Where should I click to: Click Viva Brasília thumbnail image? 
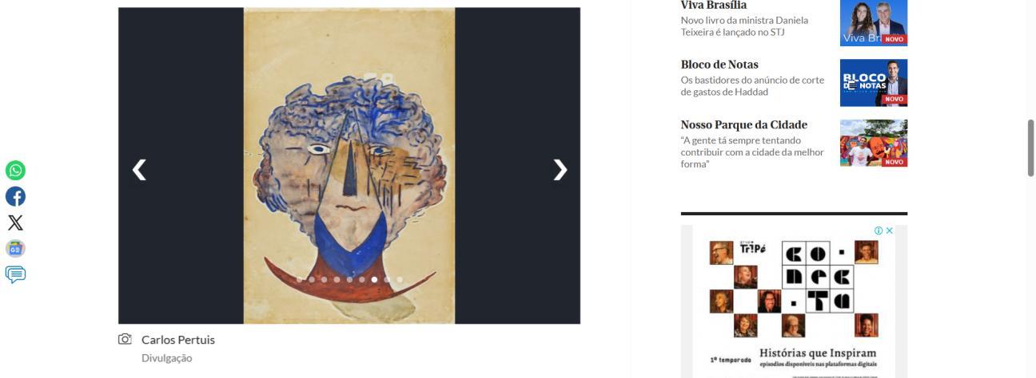pos(874,22)
